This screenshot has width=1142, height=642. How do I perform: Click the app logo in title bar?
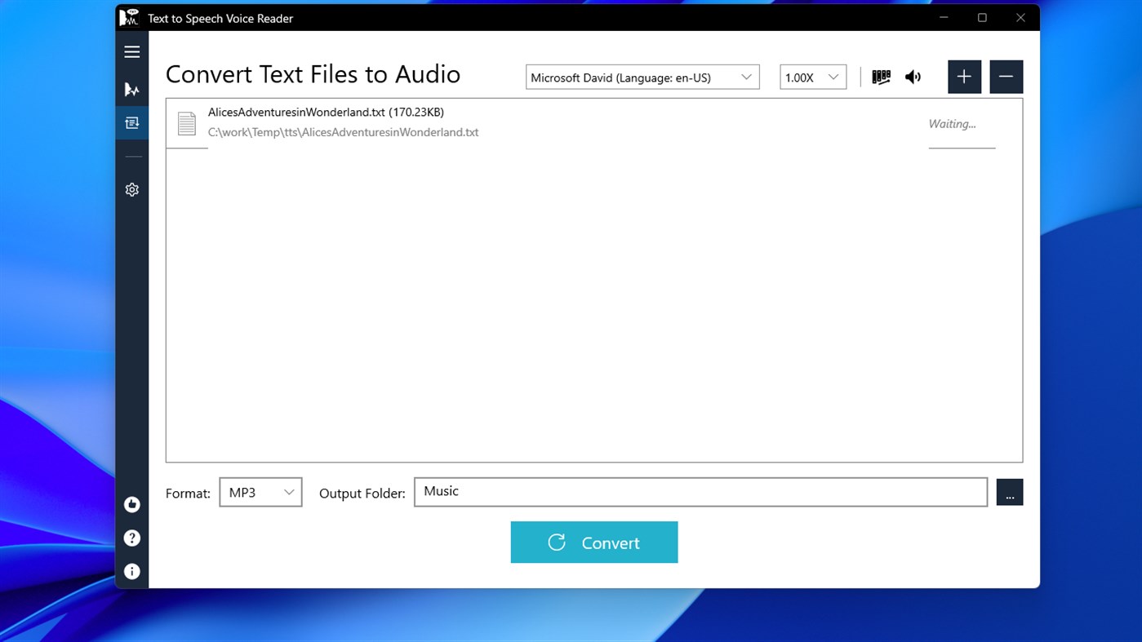click(130, 17)
